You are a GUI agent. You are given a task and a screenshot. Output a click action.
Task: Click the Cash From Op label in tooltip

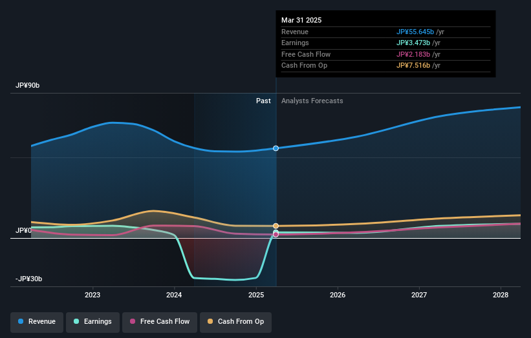[305, 66]
